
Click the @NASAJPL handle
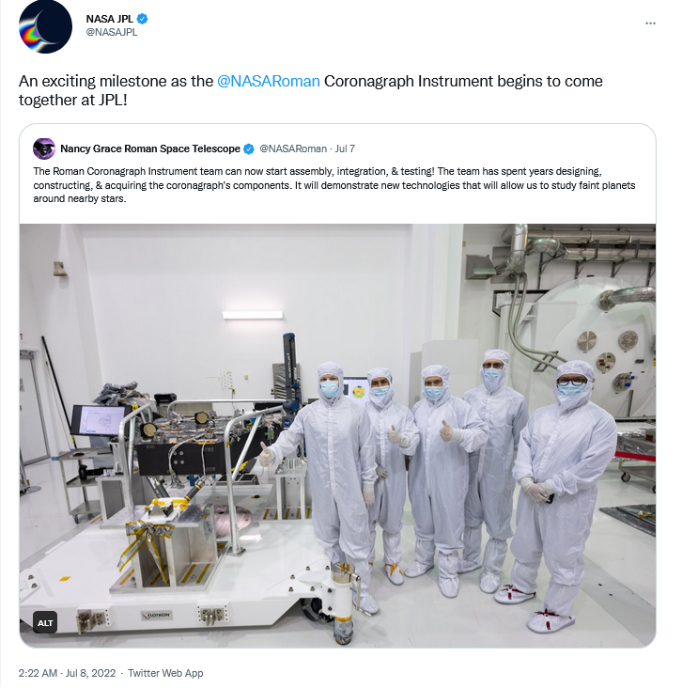(111, 33)
